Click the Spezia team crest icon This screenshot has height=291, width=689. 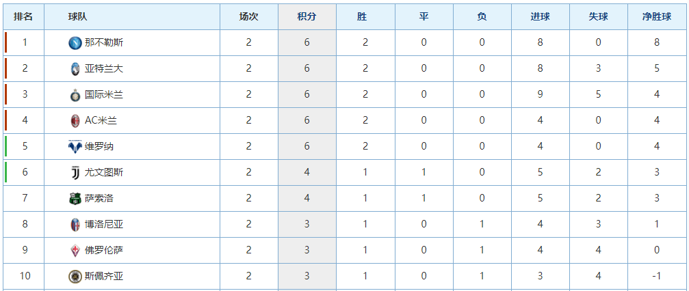tap(75, 277)
